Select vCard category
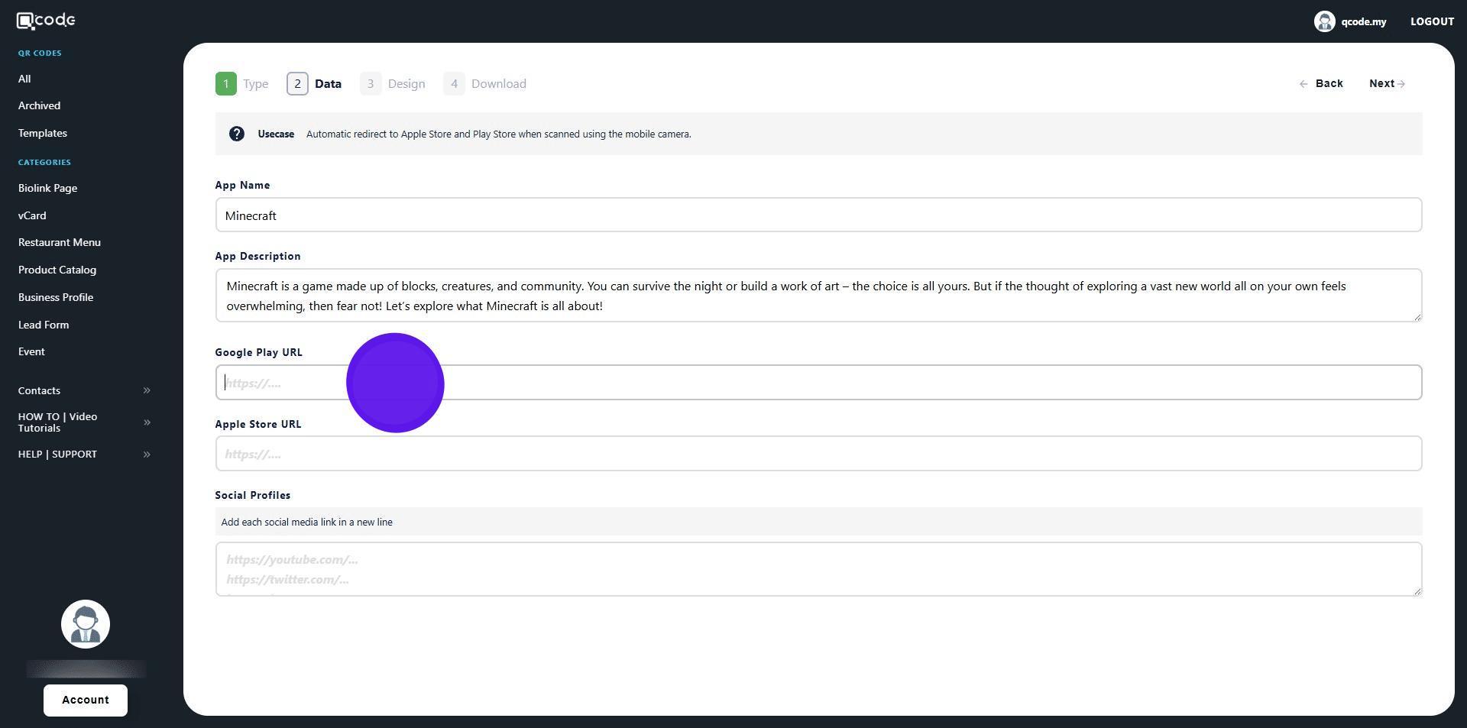 [32, 215]
